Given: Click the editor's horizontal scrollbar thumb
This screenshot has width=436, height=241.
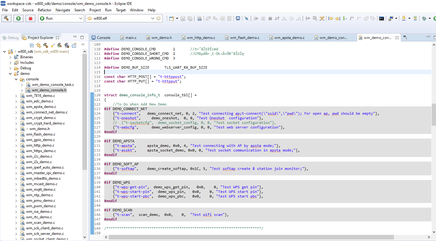Looking at the screenshot, I should [251, 237].
